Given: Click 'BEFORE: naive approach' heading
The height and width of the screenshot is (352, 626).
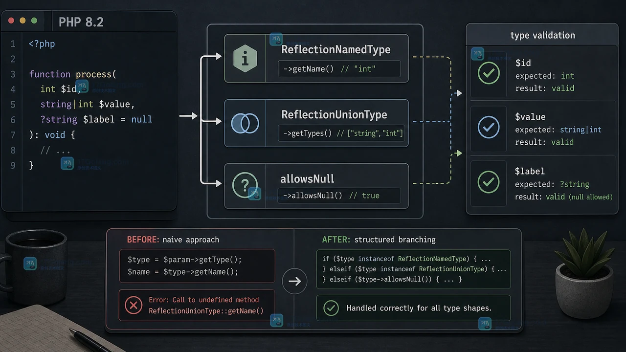Looking at the screenshot, I should point(173,240).
